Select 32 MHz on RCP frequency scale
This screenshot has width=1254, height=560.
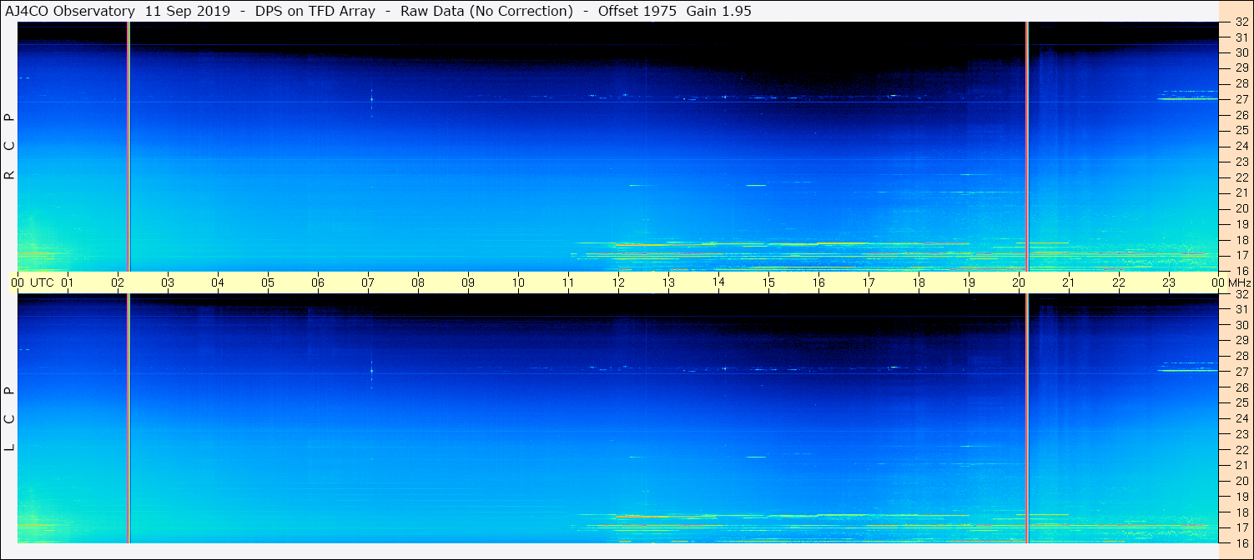tap(1241, 22)
